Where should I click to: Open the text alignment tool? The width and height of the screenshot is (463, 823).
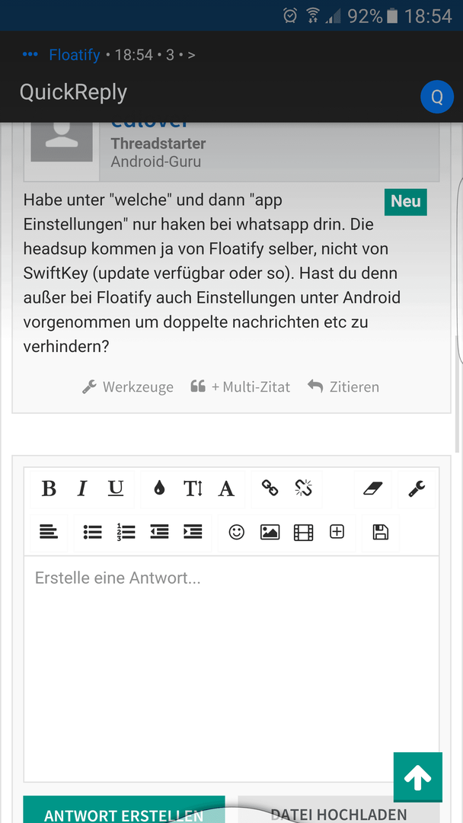pyautogui.click(x=49, y=533)
